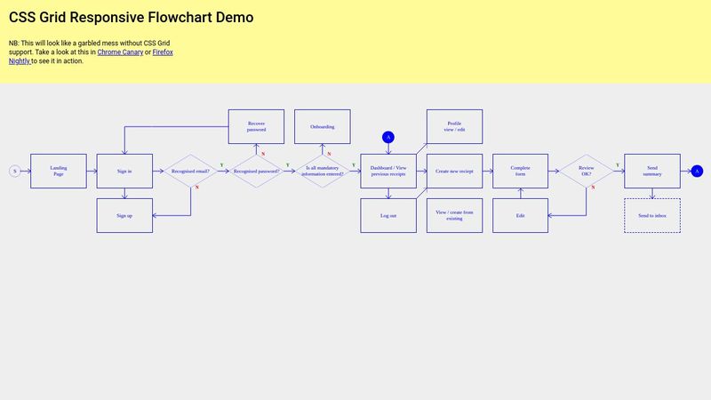Click the A circle right of Send summary

point(697,171)
